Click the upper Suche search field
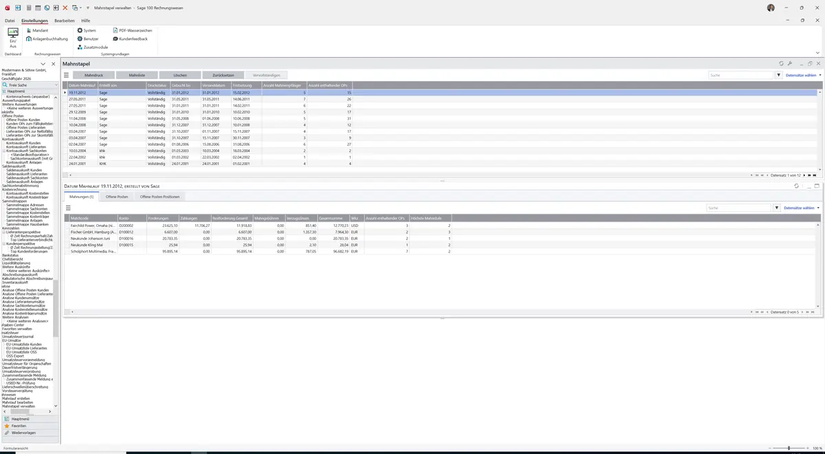Screen dimensions: 825x454 coord(741,75)
